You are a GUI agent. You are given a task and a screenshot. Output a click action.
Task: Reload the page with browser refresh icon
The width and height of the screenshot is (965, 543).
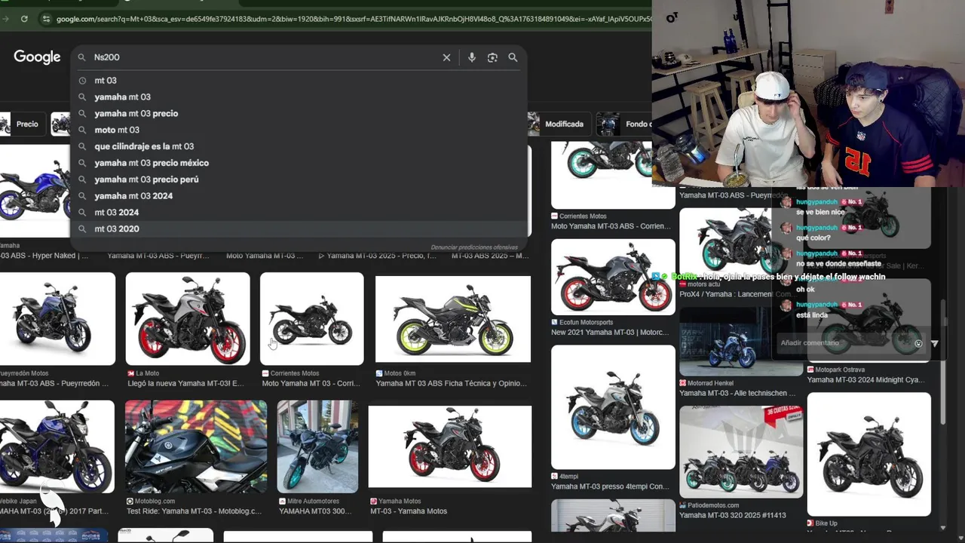[24, 19]
